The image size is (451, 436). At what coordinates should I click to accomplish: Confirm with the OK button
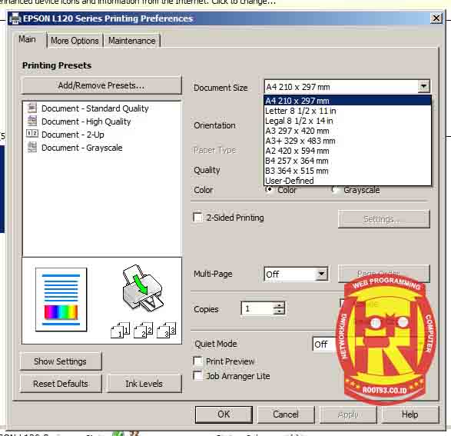[224, 414]
